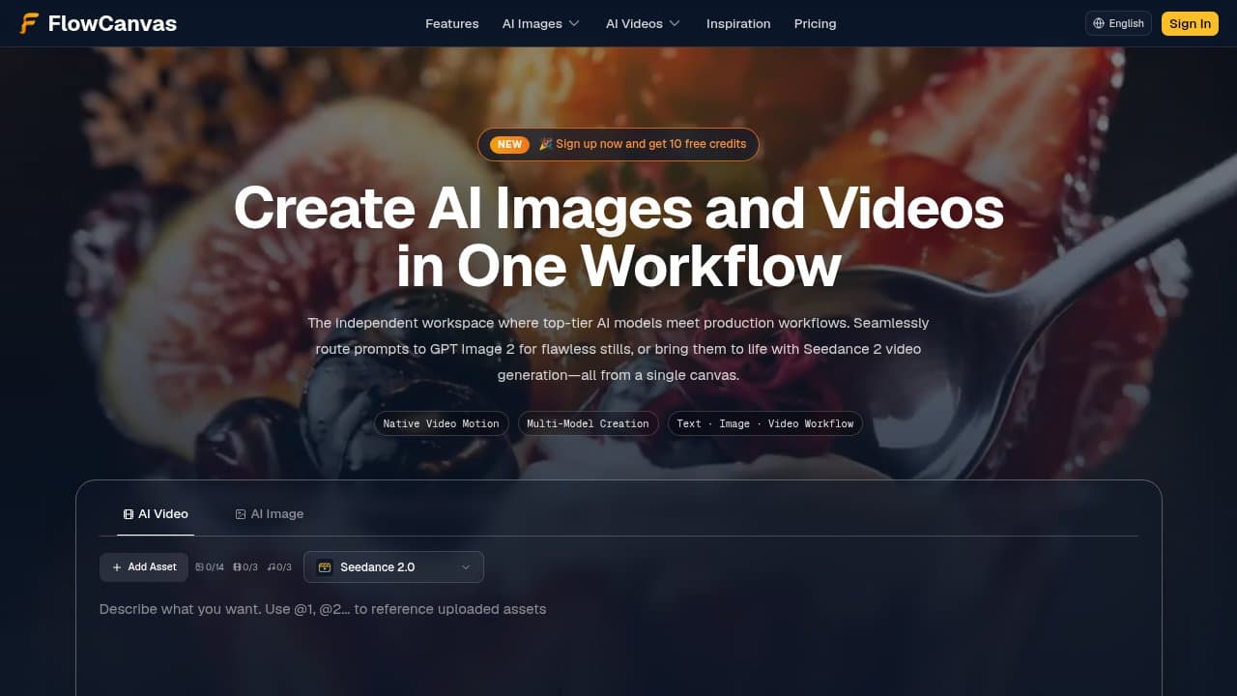Switch to the AI Video tab
Image resolution: width=1237 pixels, height=696 pixels.
tap(156, 514)
